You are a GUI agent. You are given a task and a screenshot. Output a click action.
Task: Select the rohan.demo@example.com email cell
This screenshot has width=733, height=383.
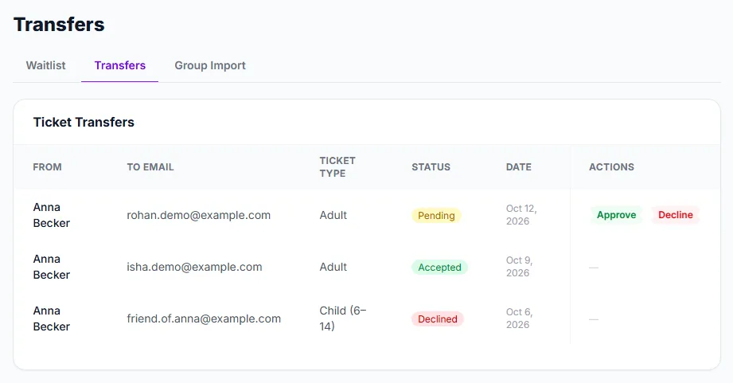click(199, 215)
